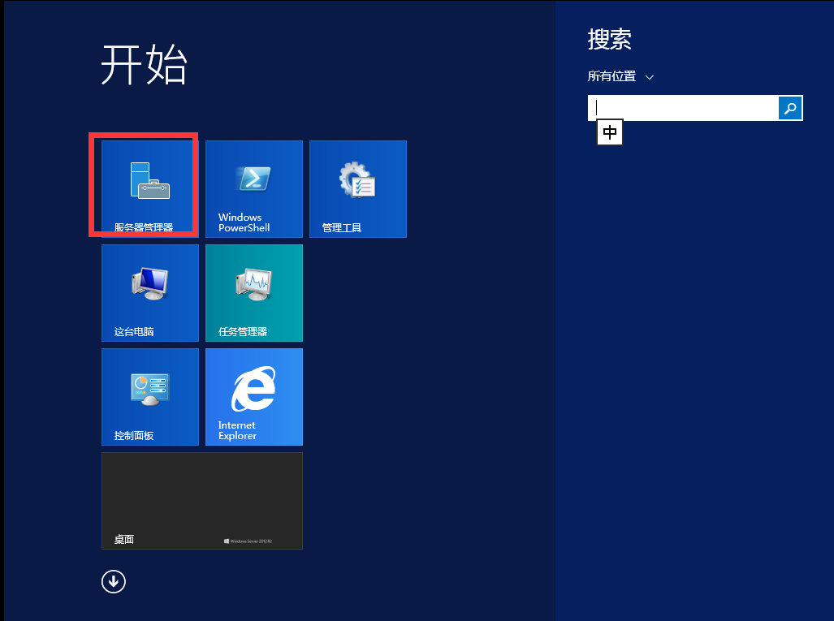
Task: Launch the Windows PowerShell tile
Action: [x=254, y=189]
